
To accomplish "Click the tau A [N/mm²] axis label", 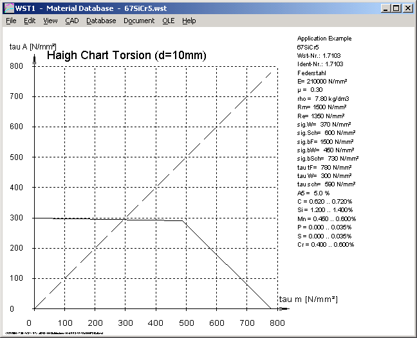I will click(33, 46).
